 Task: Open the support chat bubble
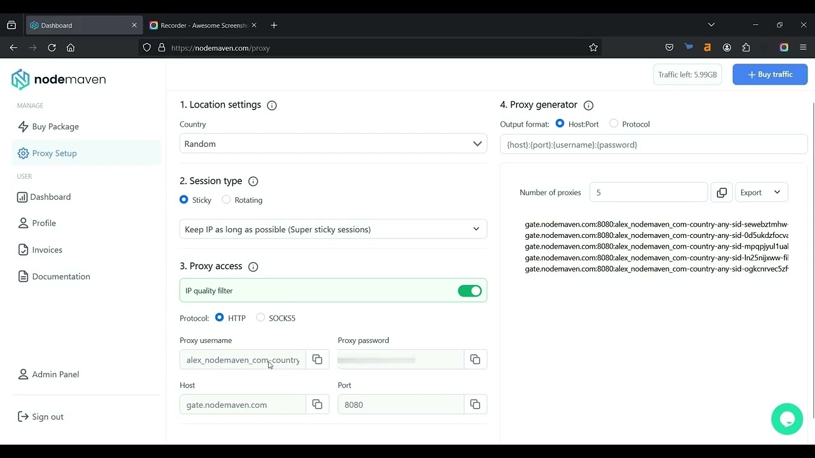(786, 419)
